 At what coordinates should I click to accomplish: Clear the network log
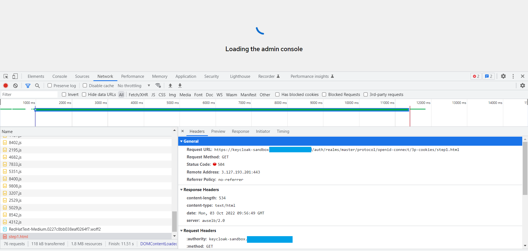tap(15, 85)
